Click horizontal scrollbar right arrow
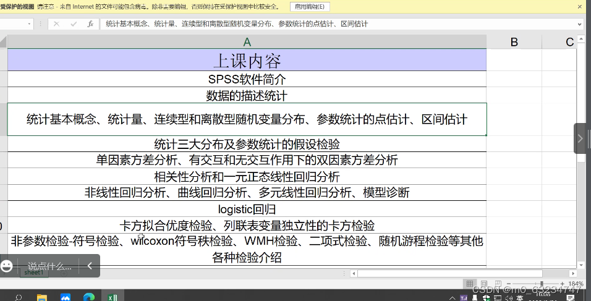591x301 pixels. [x=573, y=273]
